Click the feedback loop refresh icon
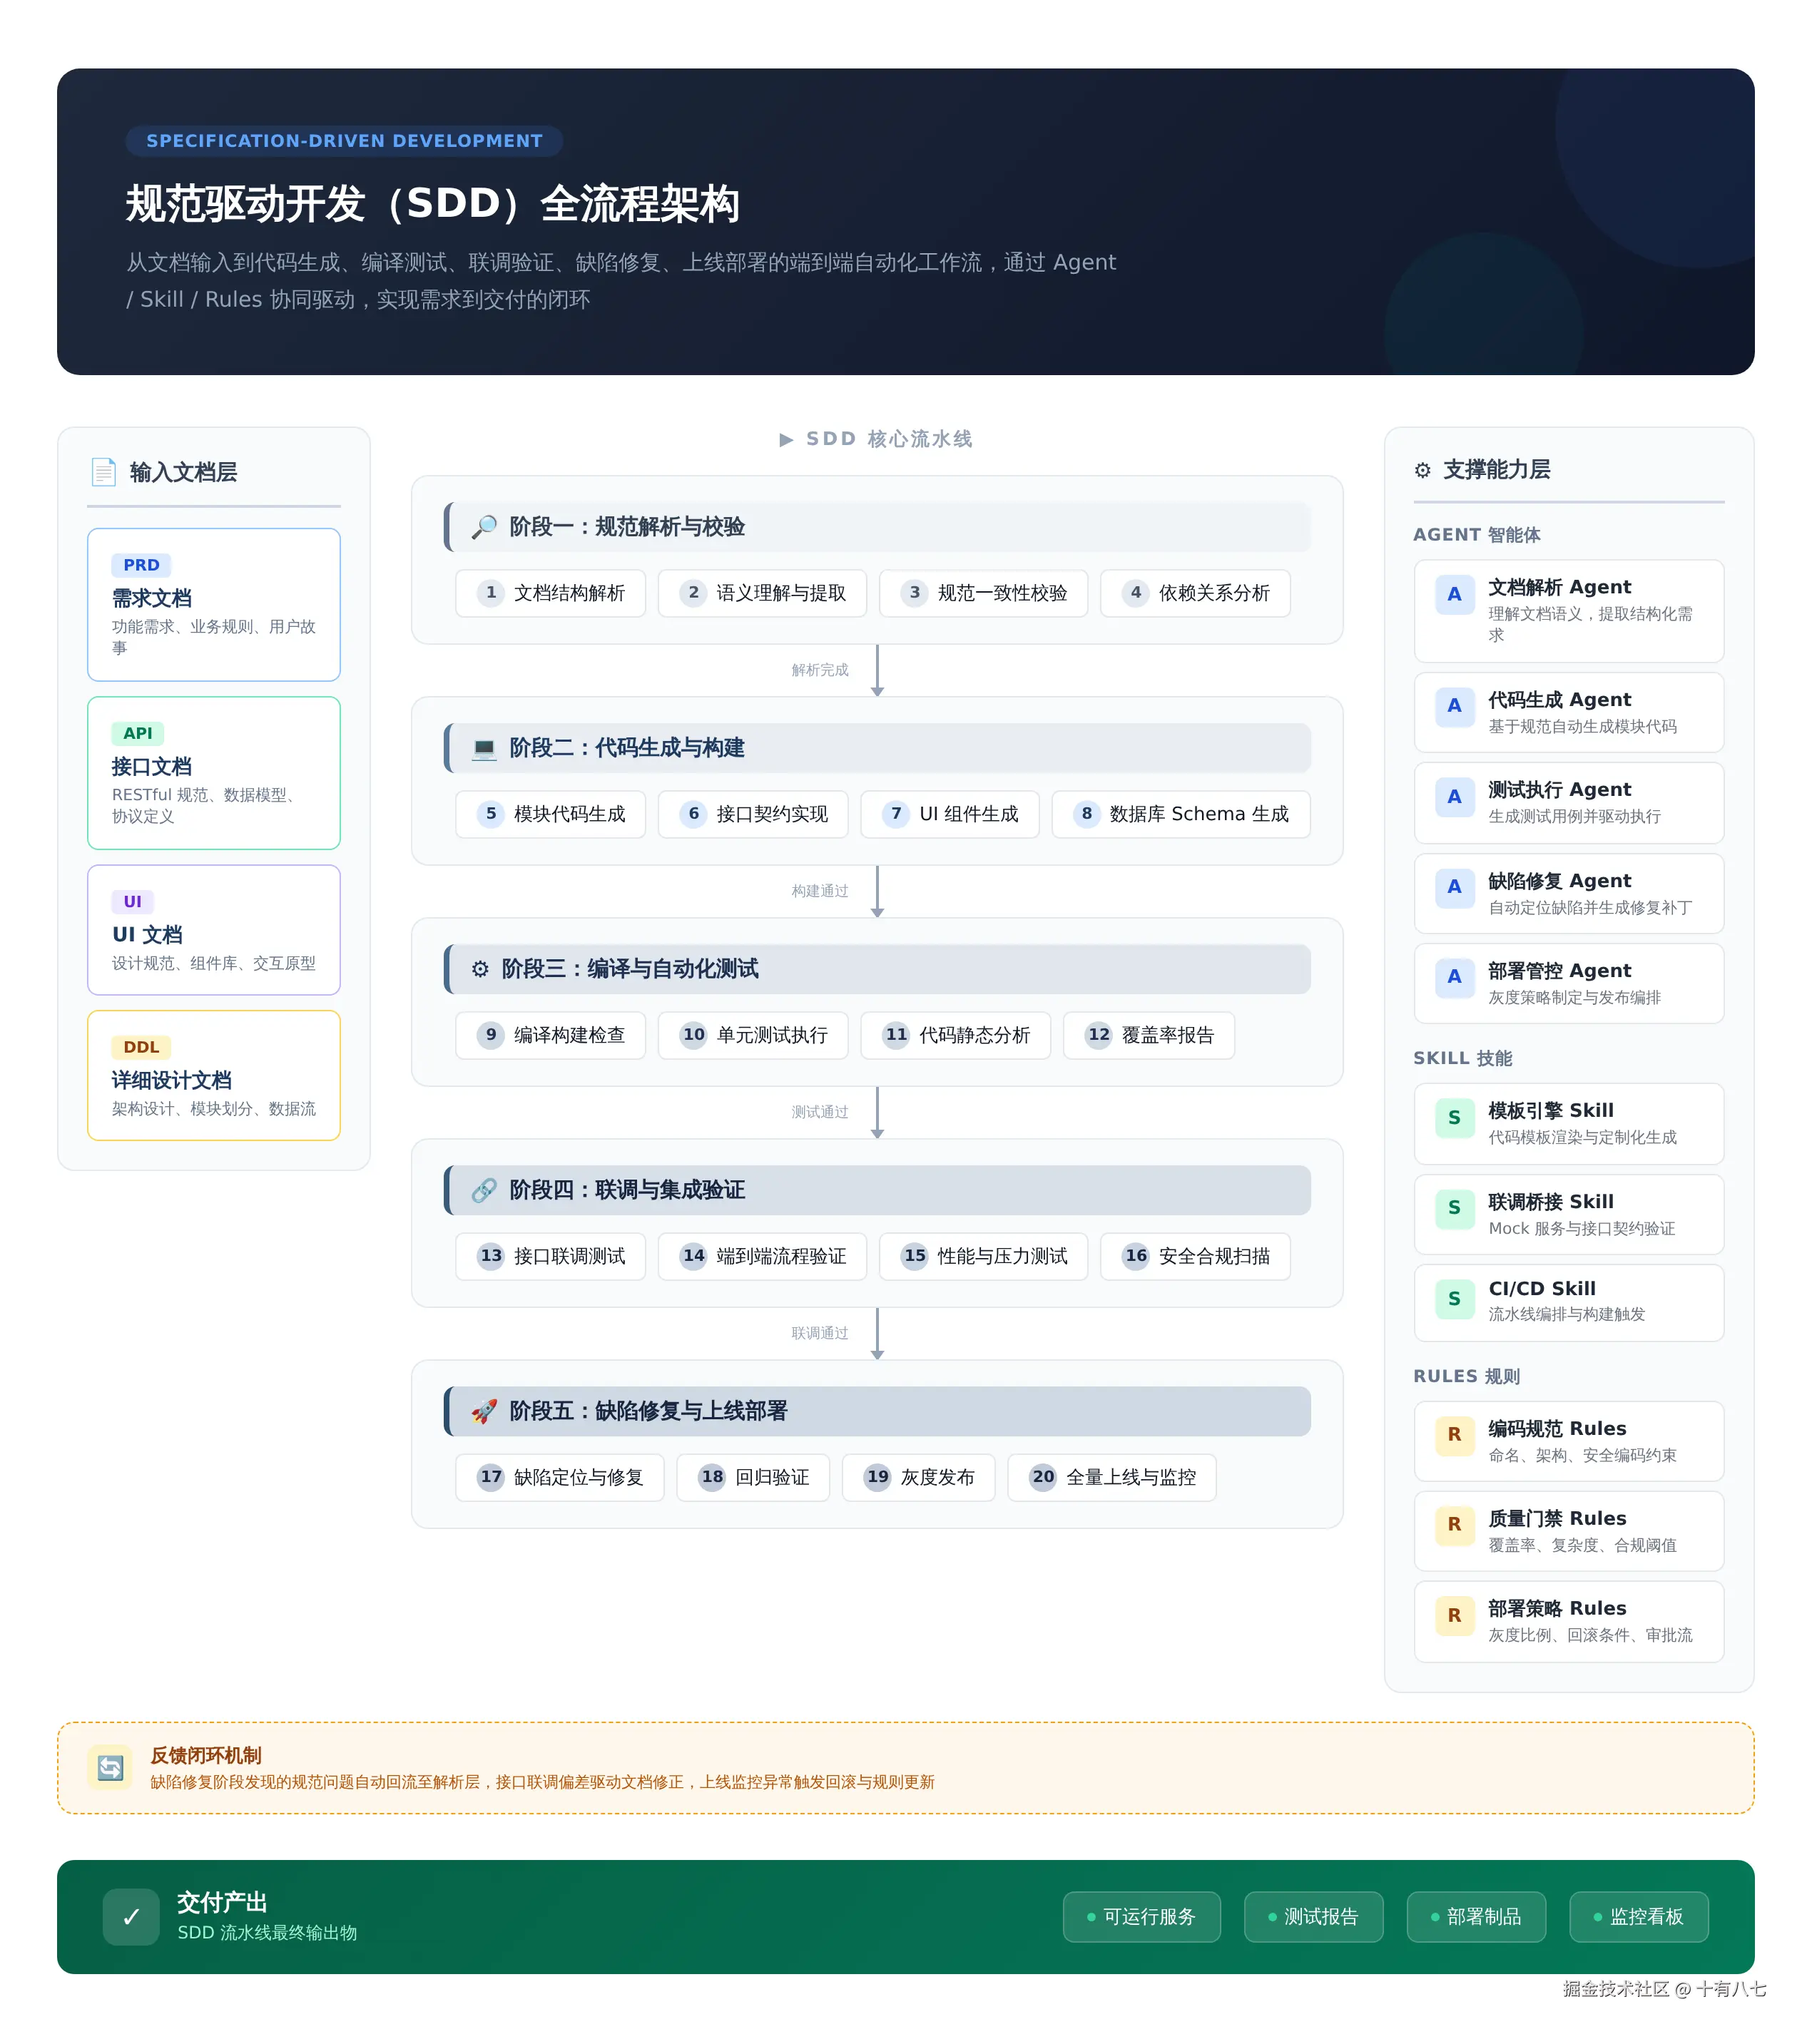 coord(110,1768)
